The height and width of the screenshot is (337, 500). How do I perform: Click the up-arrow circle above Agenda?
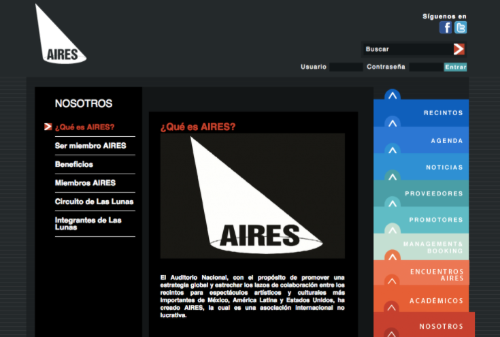tap(392, 123)
